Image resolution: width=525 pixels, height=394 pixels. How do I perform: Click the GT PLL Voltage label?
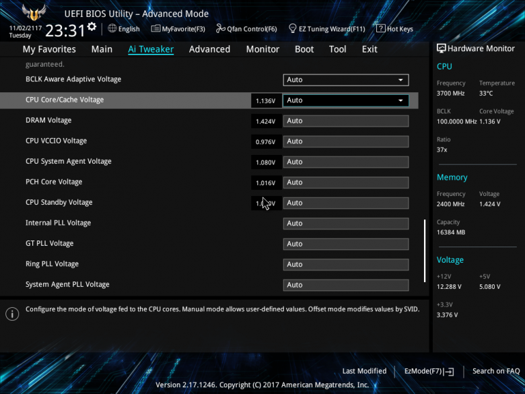coord(50,244)
